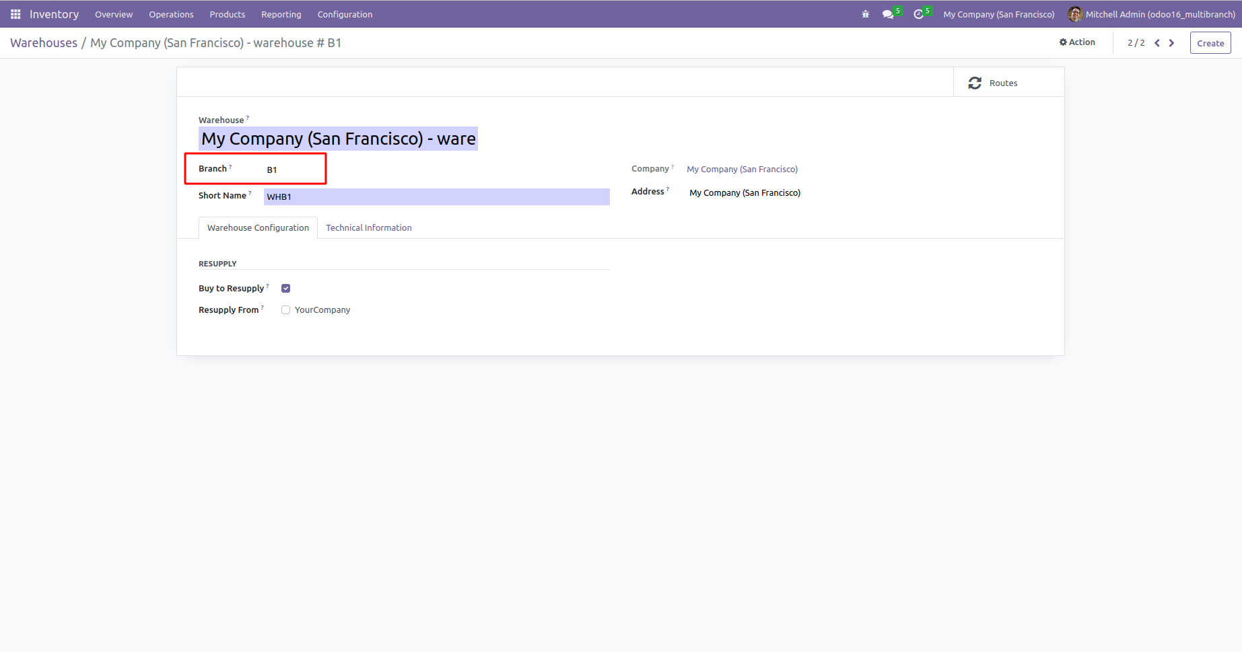
Task: Go back to Warehouses breadcrumb
Action: coord(44,43)
